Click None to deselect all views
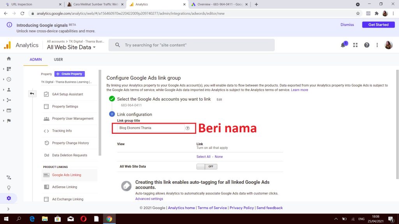The image size is (399, 224). click(x=219, y=157)
